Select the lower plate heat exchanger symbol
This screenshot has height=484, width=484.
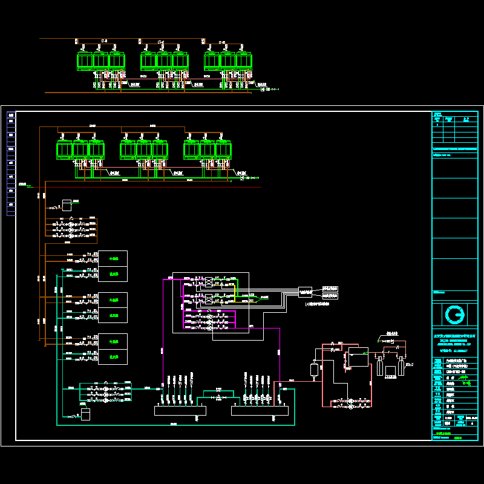click(209, 299)
